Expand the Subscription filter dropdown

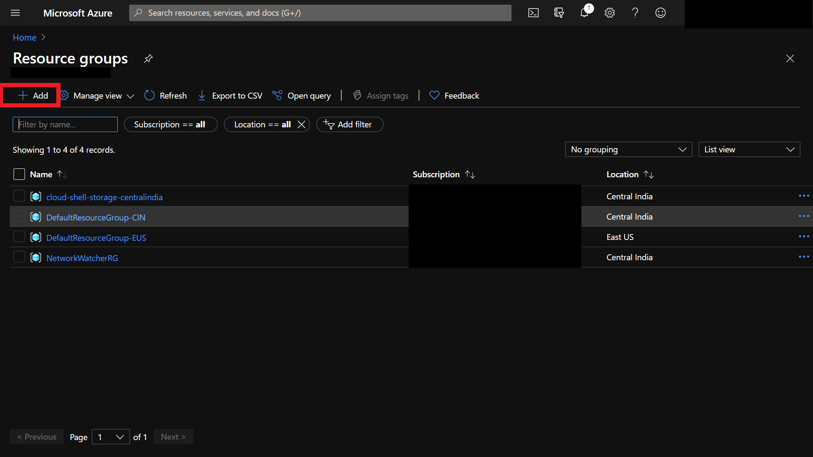point(170,124)
